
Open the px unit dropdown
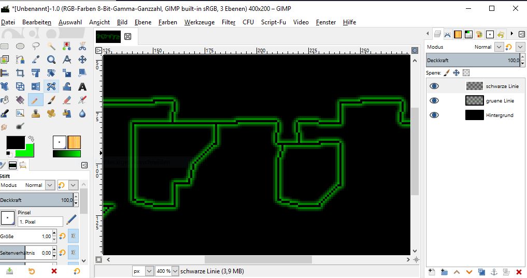pos(150,271)
